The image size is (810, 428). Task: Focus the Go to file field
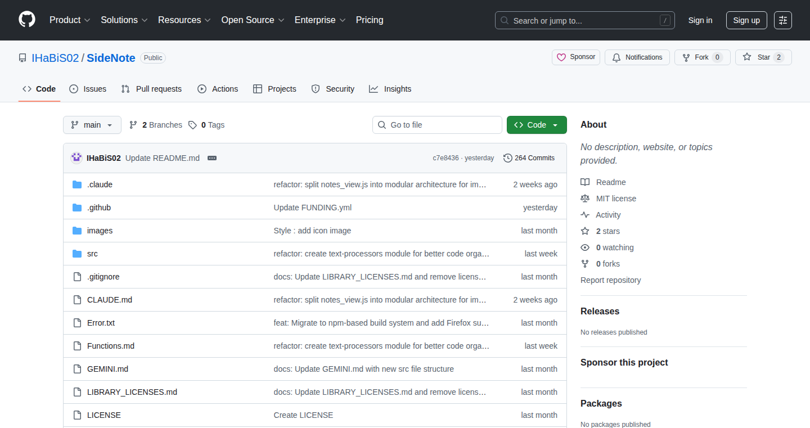coord(437,125)
